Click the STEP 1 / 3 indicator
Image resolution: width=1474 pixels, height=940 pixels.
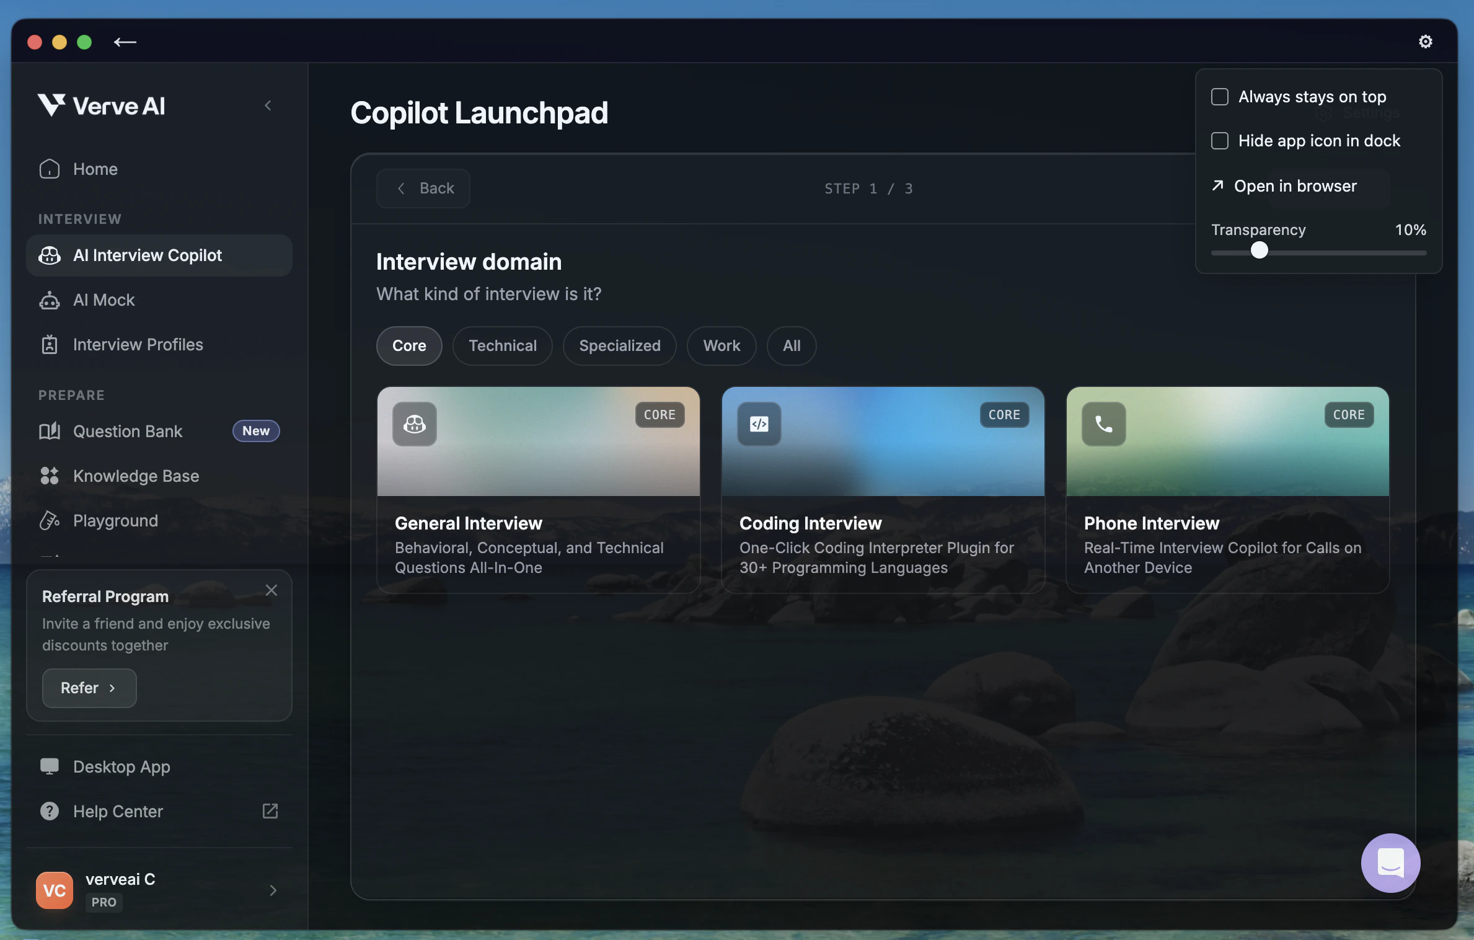[x=868, y=188]
